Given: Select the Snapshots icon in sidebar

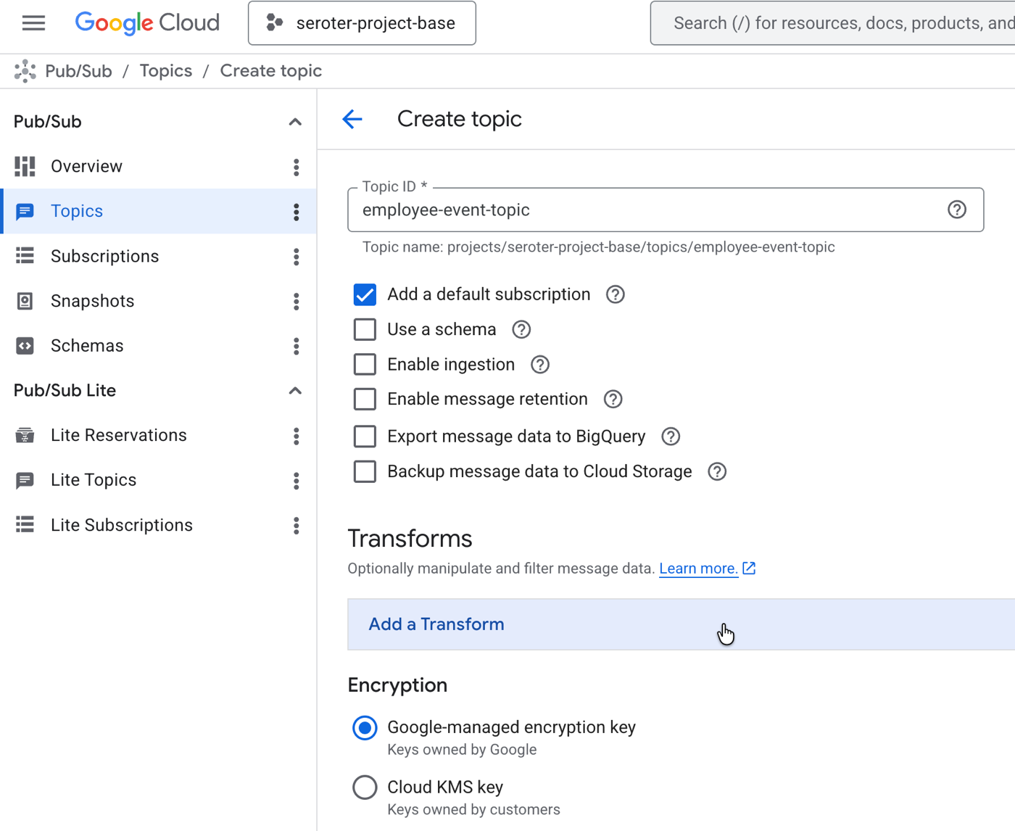Looking at the screenshot, I should click(25, 301).
